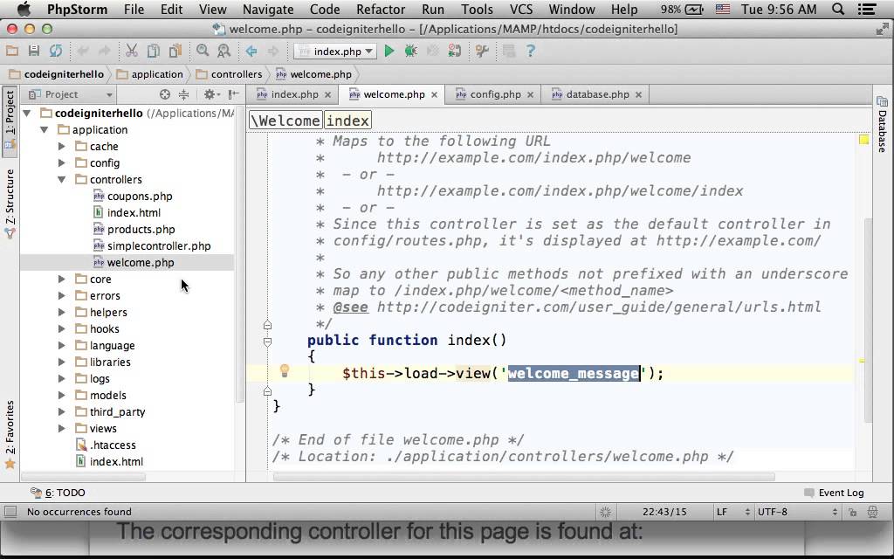Click the application breadcrumb
894x559 pixels.
pos(150,74)
